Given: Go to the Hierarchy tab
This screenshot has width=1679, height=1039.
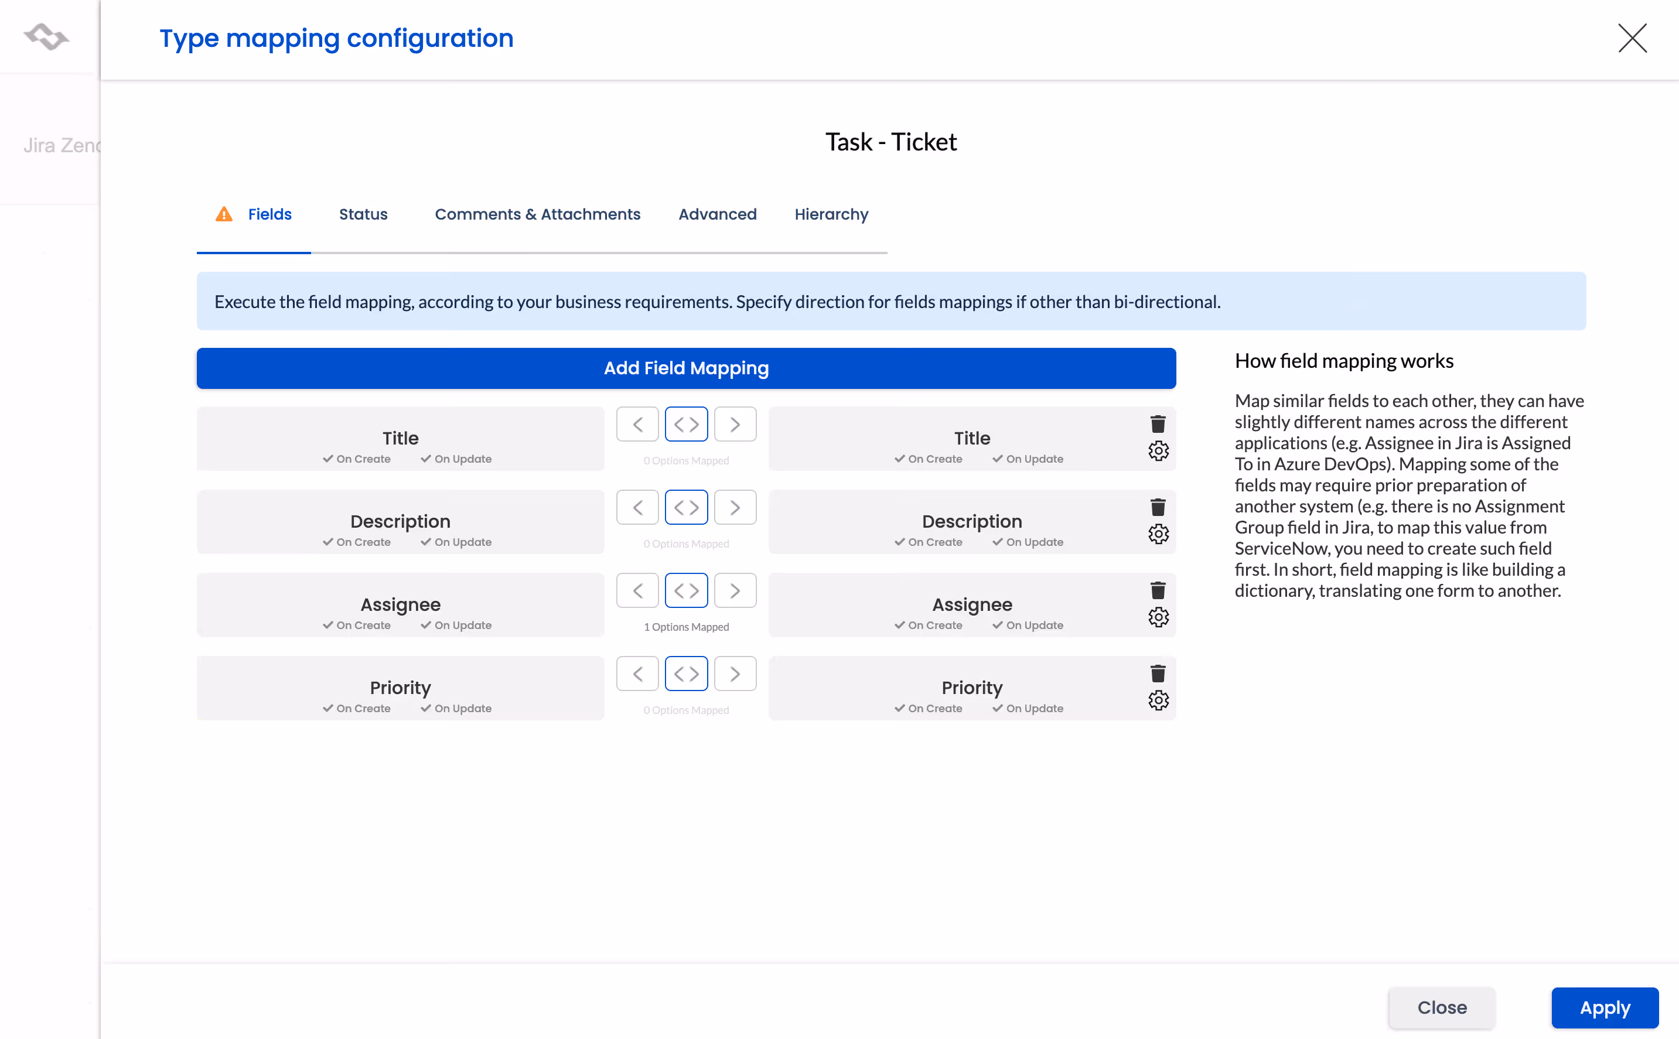Looking at the screenshot, I should [831, 214].
